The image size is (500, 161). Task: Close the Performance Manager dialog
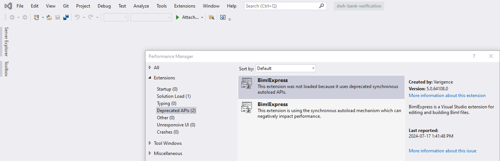coord(491,56)
